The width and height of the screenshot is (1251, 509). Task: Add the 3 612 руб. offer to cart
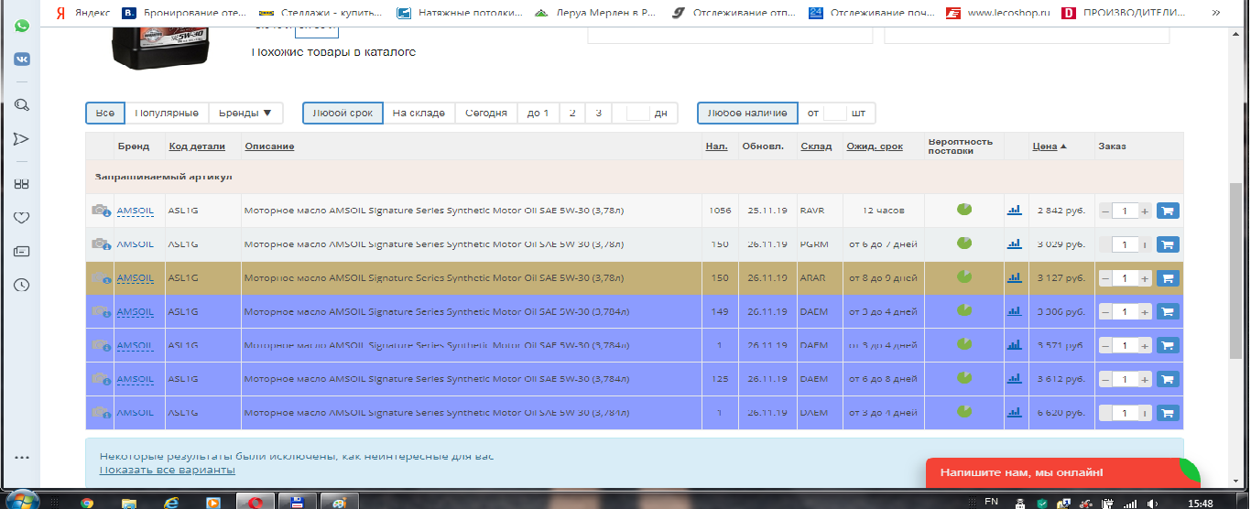point(1168,379)
